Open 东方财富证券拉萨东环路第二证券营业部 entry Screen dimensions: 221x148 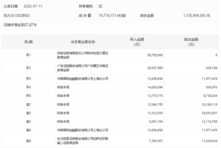pyautogui.click(x=83, y=141)
